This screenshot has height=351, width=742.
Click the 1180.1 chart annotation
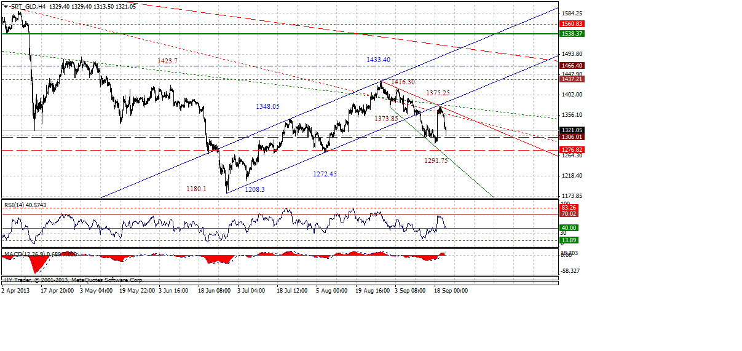coord(196,189)
